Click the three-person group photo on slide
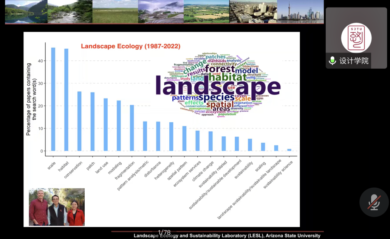390x239 pixels. pyautogui.click(x=57, y=207)
